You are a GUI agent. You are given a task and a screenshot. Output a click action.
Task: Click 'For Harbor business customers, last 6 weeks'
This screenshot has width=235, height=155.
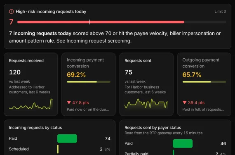145,90
